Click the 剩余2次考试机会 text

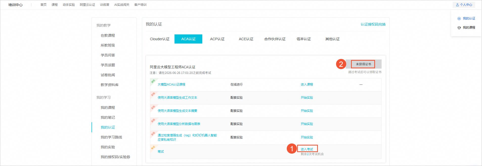(x=312, y=154)
